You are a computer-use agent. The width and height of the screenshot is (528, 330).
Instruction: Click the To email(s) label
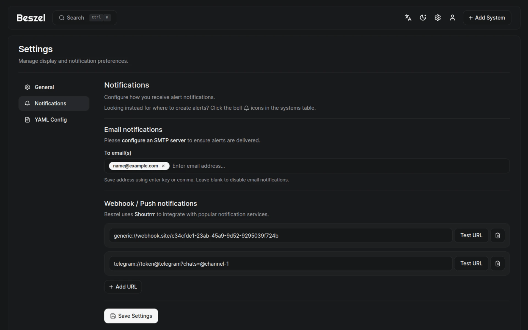coord(118,153)
